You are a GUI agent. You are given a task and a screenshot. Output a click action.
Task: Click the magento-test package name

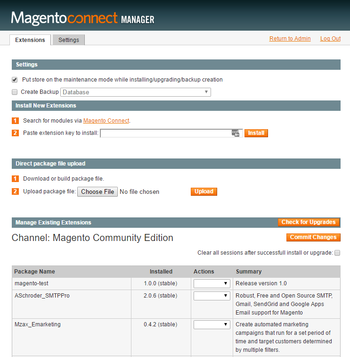click(32, 283)
